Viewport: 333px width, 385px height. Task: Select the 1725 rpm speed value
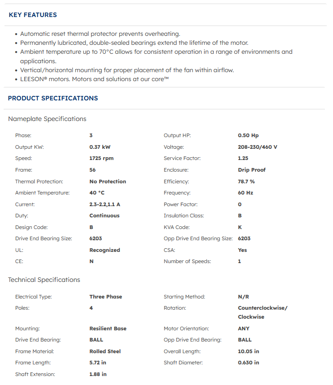point(101,158)
